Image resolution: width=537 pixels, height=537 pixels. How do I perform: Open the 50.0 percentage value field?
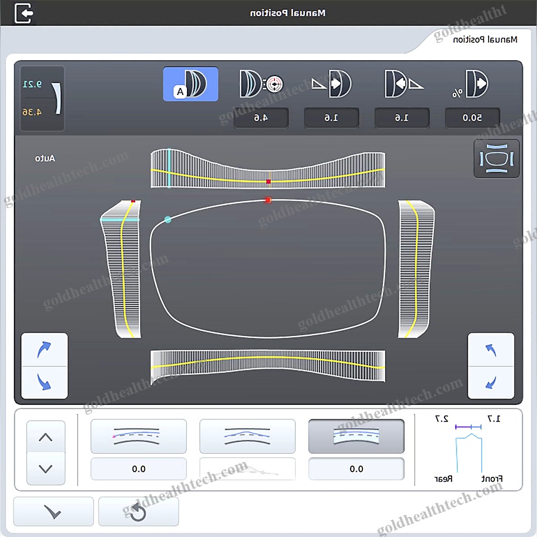472,118
